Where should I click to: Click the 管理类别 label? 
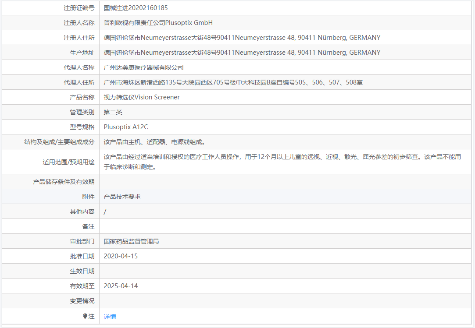tap(82, 112)
